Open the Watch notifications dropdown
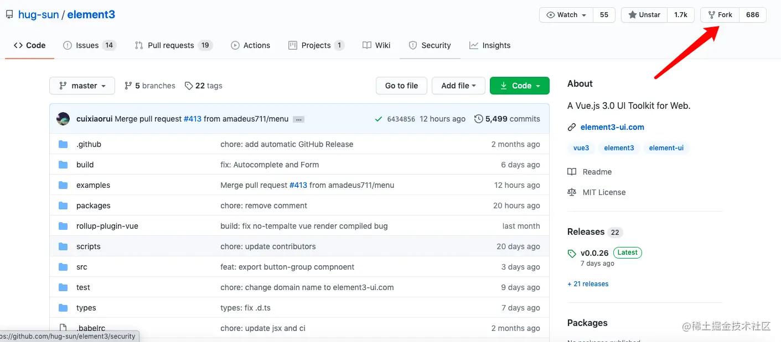This screenshot has width=781, height=342. [566, 15]
